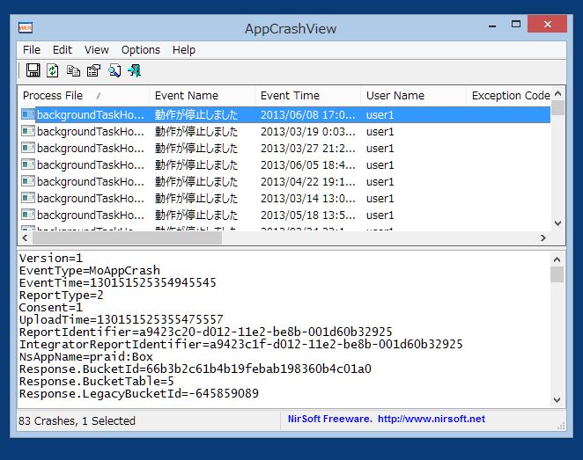Image resolution: width=583 pixels, height=460 pixels.
Task: Click the AppCrashView title bar app icon
Action: pyautogui.click(x=26, y=28)
